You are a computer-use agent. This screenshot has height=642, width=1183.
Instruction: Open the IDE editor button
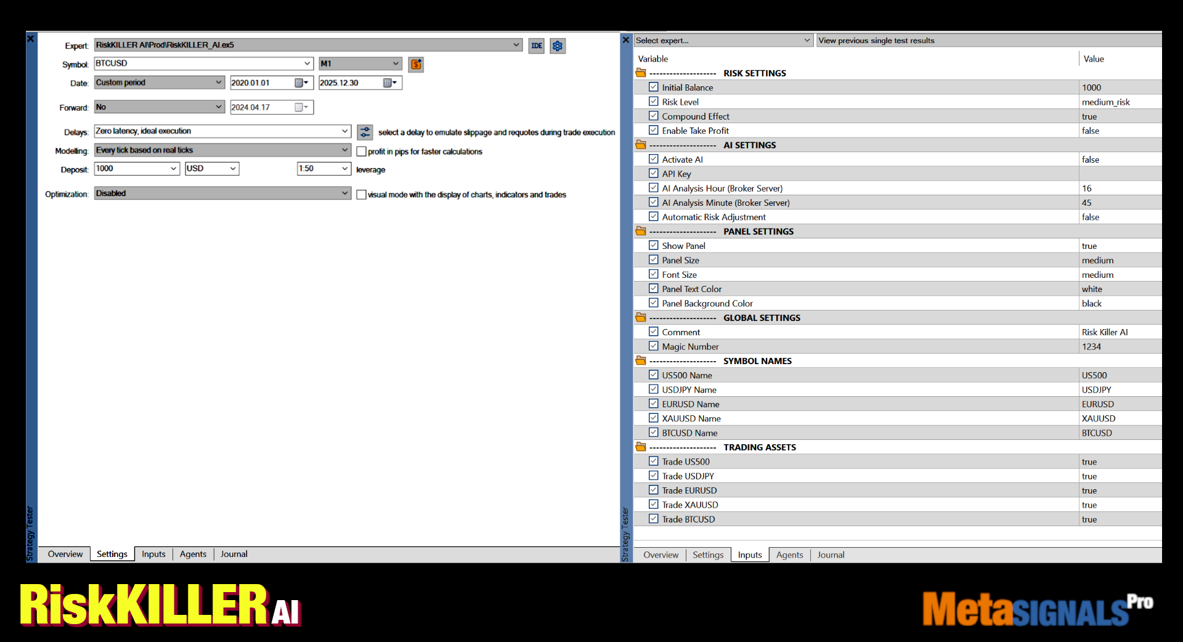(x=536, y=46)
